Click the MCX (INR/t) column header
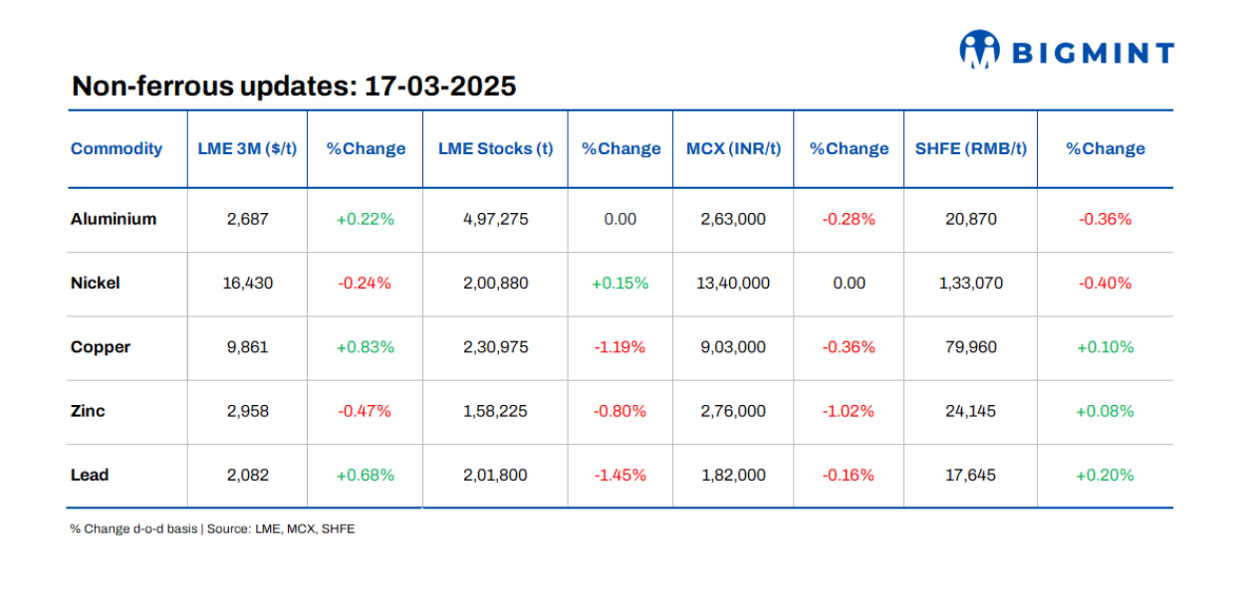This screenshot has height=597, width=1248. point(733,149)
